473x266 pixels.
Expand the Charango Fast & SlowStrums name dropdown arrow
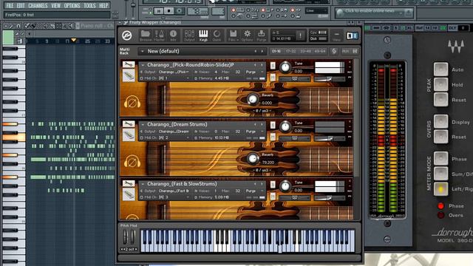coord(143,184)
